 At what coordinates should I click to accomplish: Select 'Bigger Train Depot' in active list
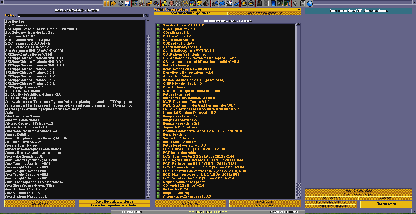[226, 193]
